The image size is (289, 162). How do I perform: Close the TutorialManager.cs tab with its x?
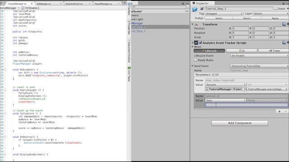coord(32,4)
